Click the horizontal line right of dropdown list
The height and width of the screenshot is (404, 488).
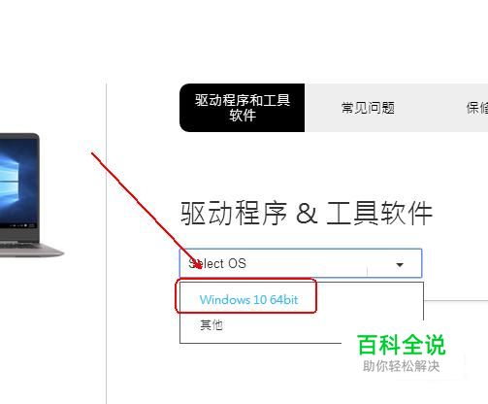tap(456, 300)
